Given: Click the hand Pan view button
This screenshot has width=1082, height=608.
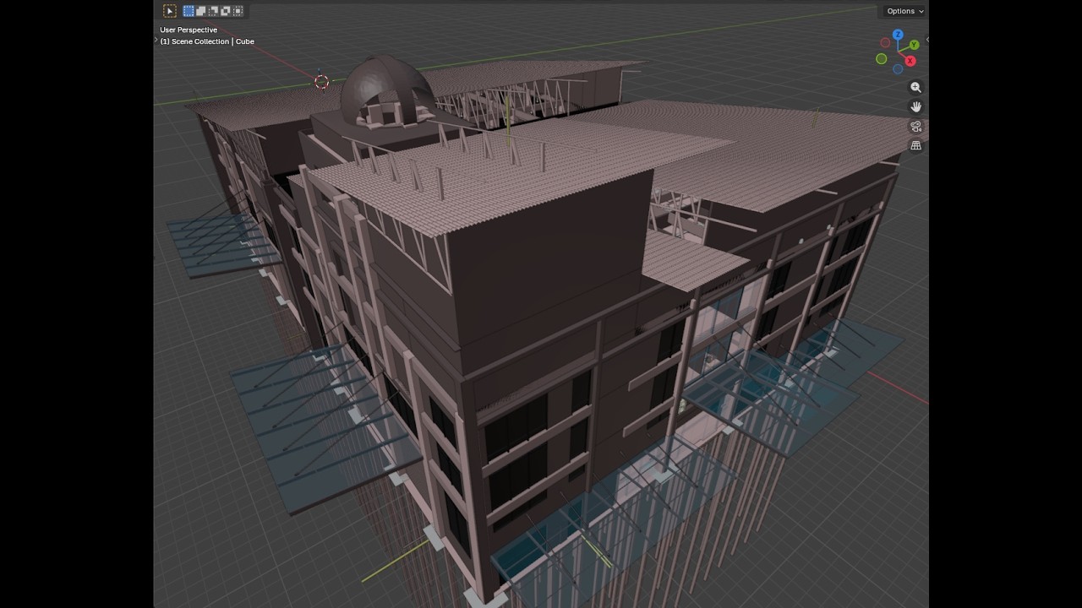Looking at the screenshot, I should (915, 107).
